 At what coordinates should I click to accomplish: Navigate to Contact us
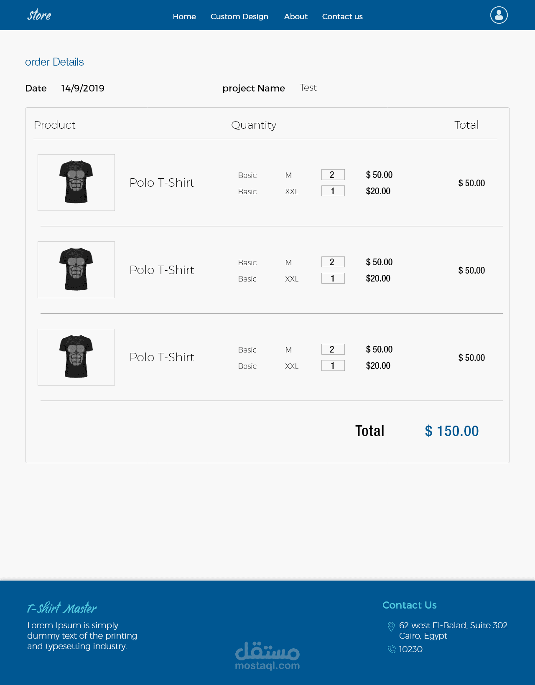342,17
